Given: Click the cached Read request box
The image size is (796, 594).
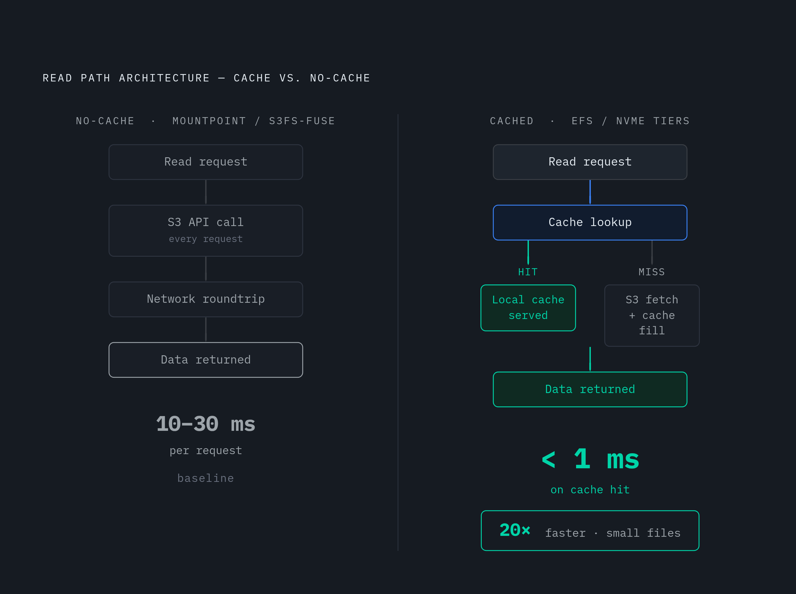Looking at the screenshot, I should click(x=590, y=162).
